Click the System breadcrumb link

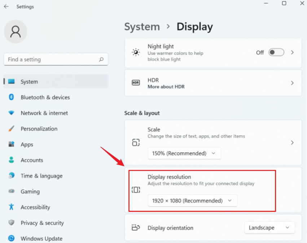[142, 27]
